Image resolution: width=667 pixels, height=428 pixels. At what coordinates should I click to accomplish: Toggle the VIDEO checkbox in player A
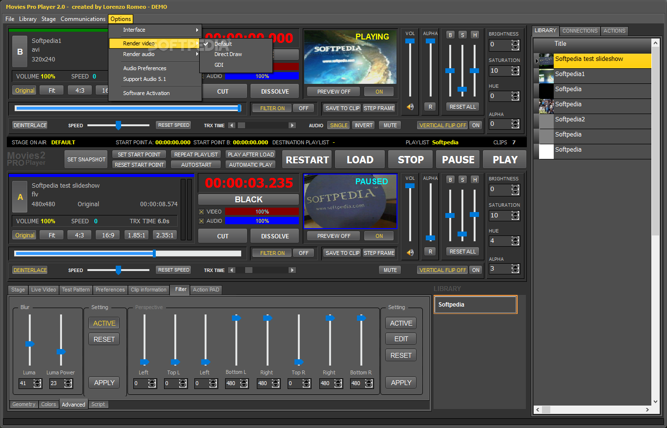[202, 212]
